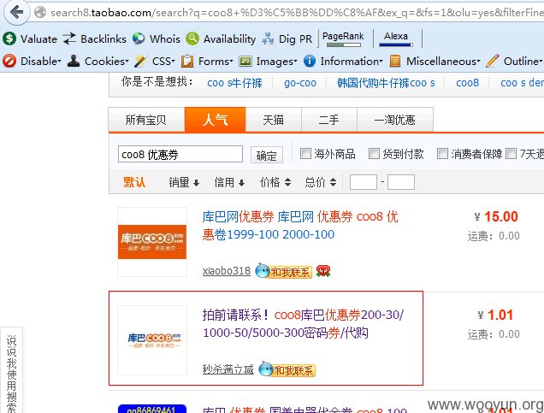This screenshot has height=413, width=544.
Task: Sort results by 销量
Action: [184, 182]
